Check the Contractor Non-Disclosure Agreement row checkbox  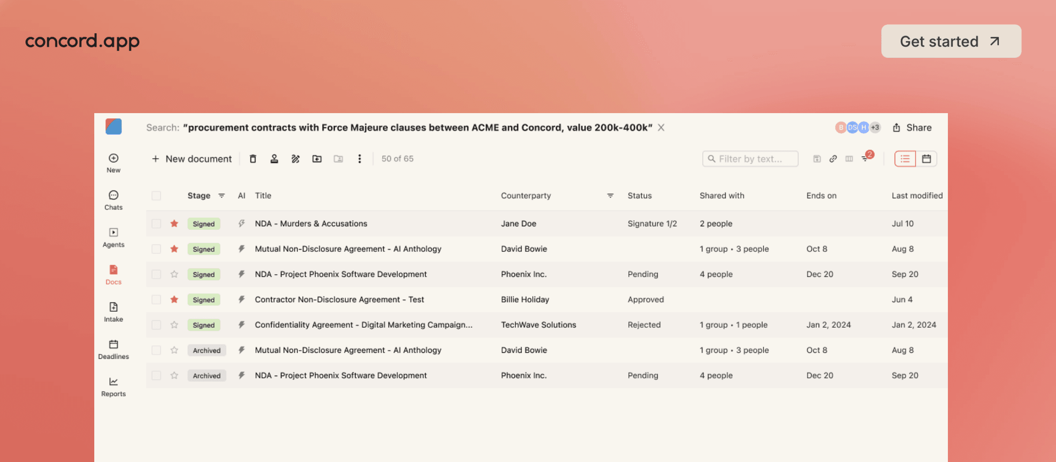tap(156, 300)
